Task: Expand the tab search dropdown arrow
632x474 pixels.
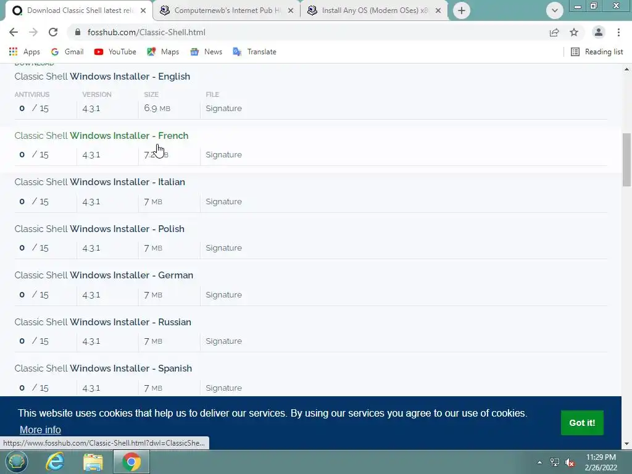Action: point(555,10)
